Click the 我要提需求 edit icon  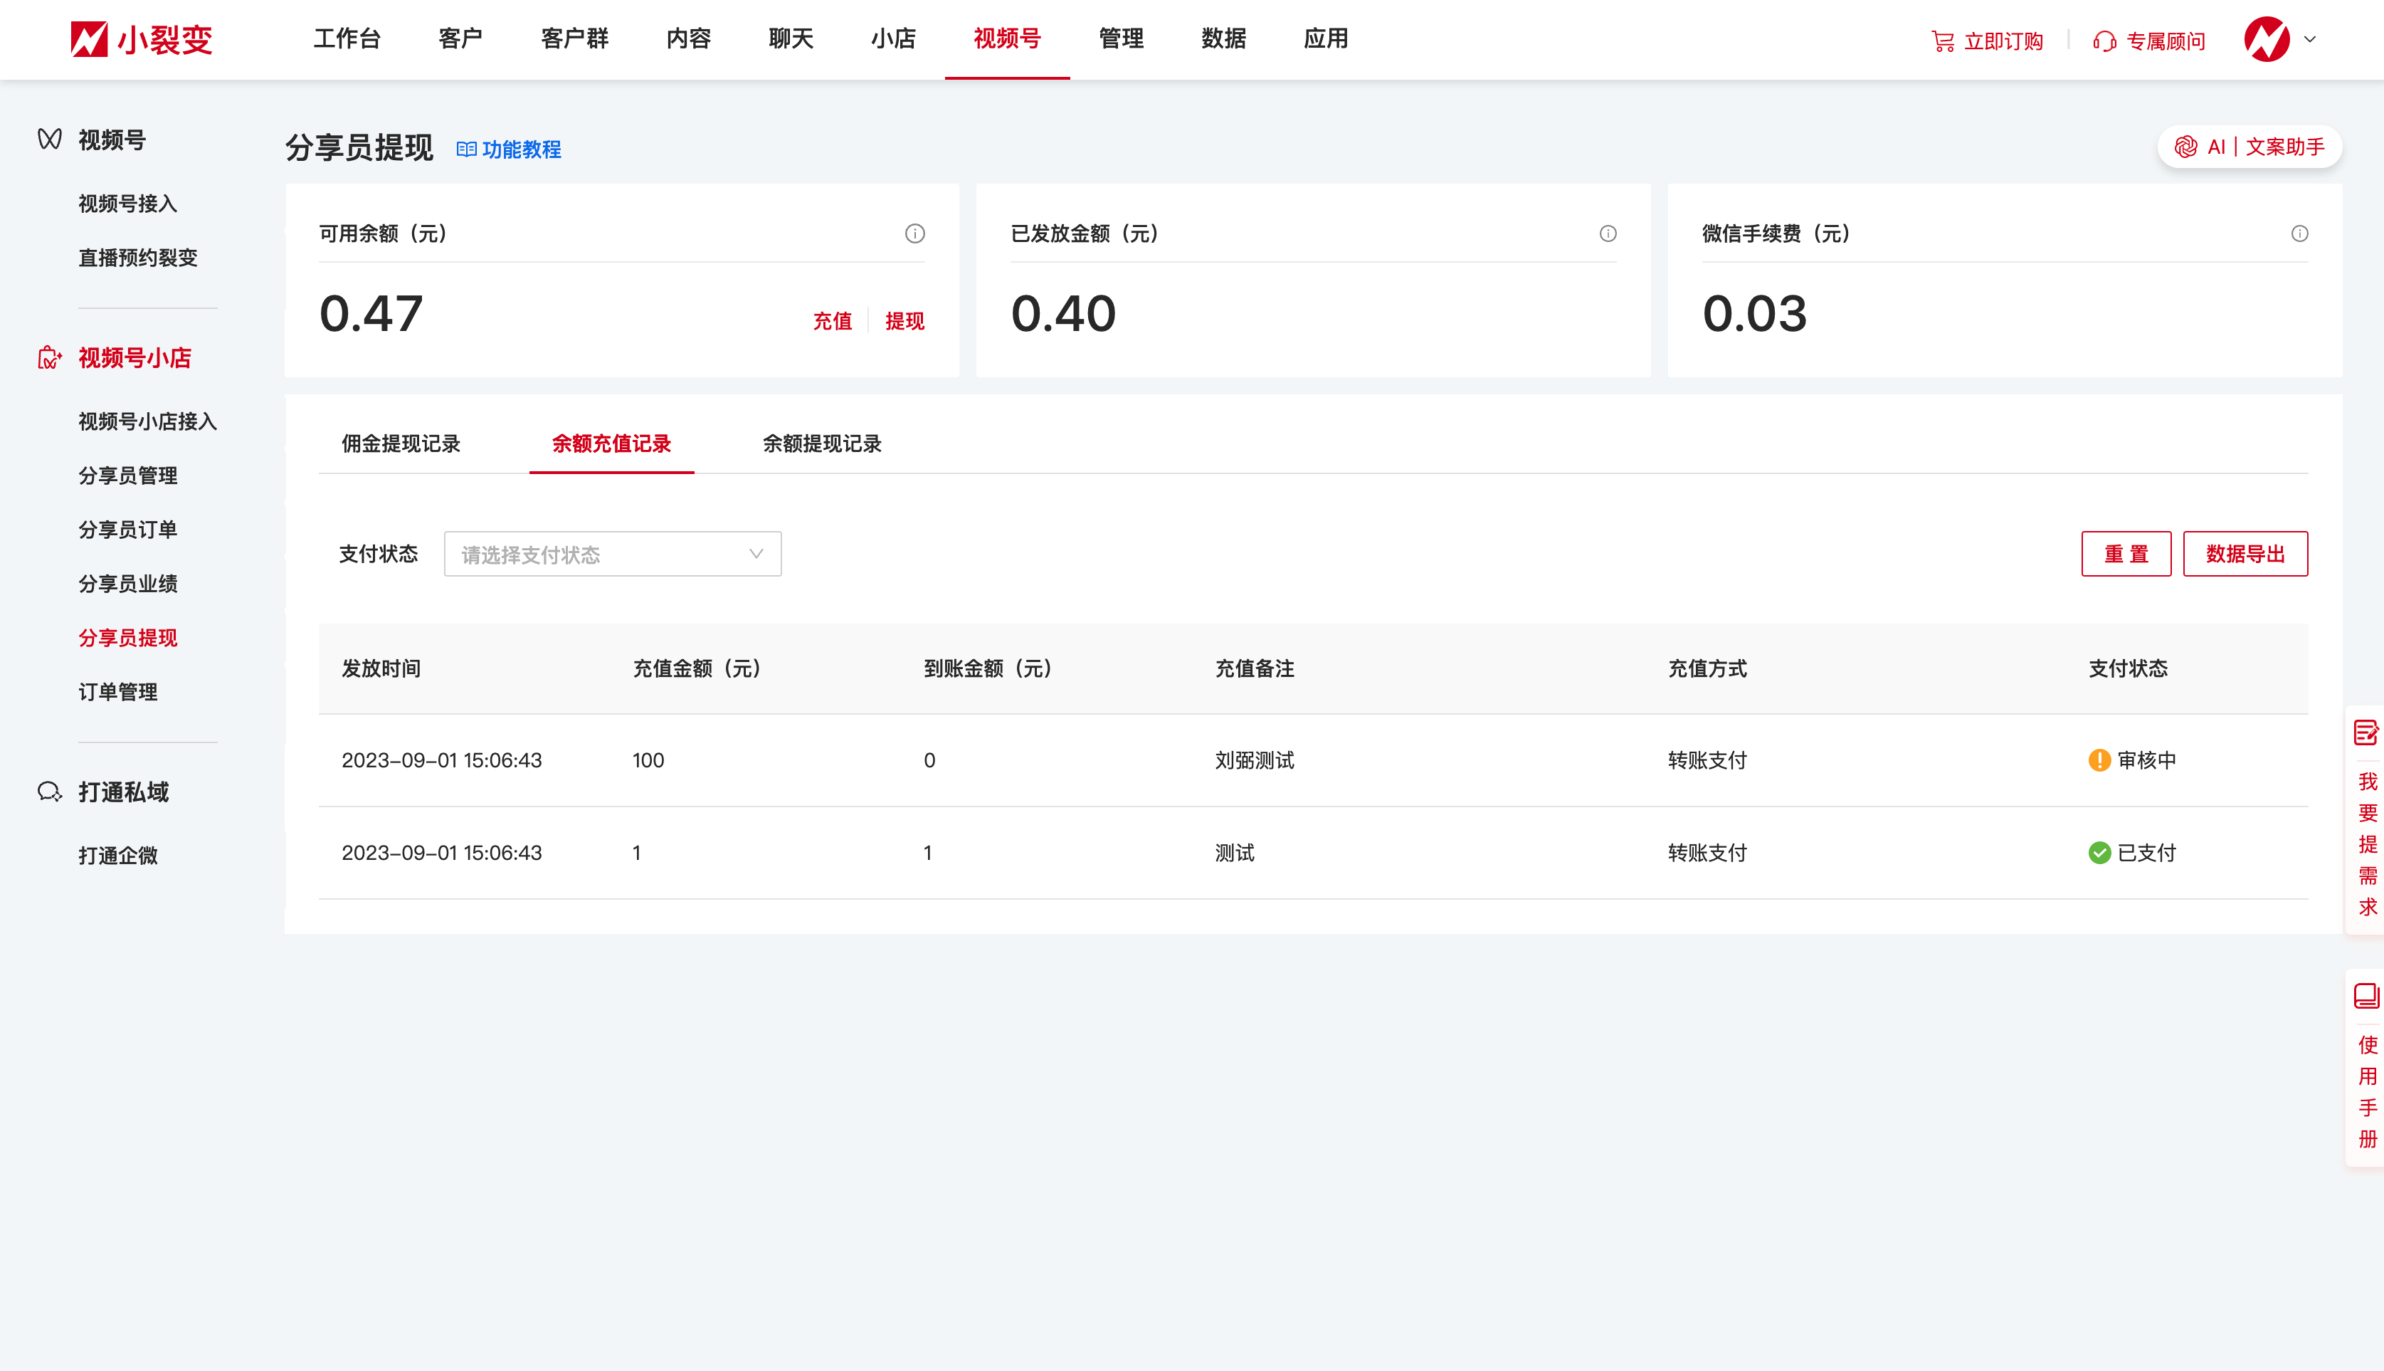point(2366,732)
